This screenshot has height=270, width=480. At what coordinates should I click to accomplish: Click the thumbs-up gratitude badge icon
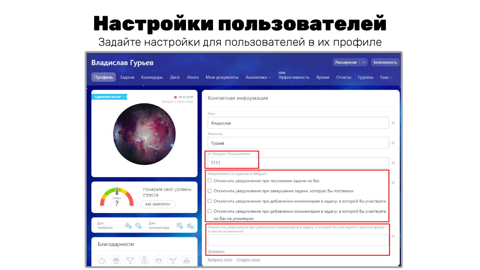102,260
